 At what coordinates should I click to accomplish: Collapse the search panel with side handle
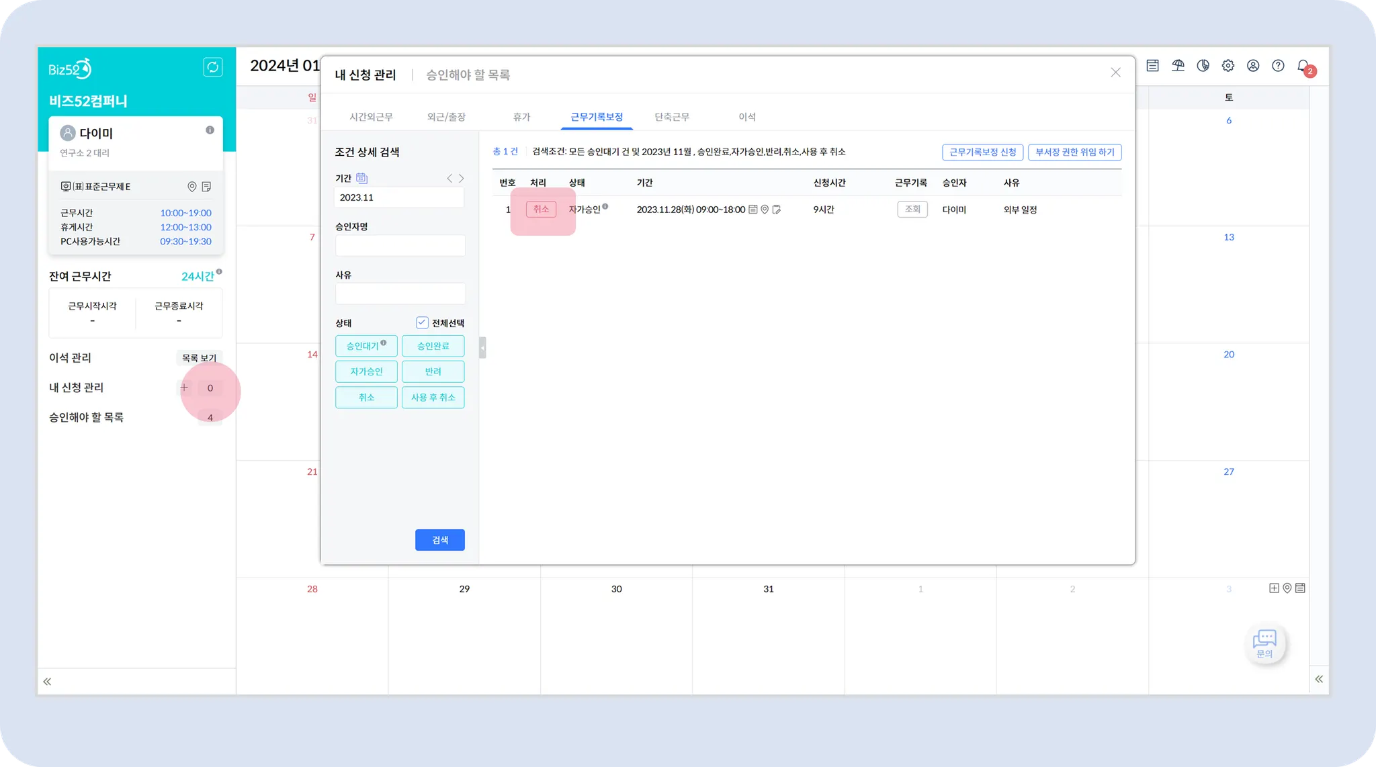pos(482,347)
